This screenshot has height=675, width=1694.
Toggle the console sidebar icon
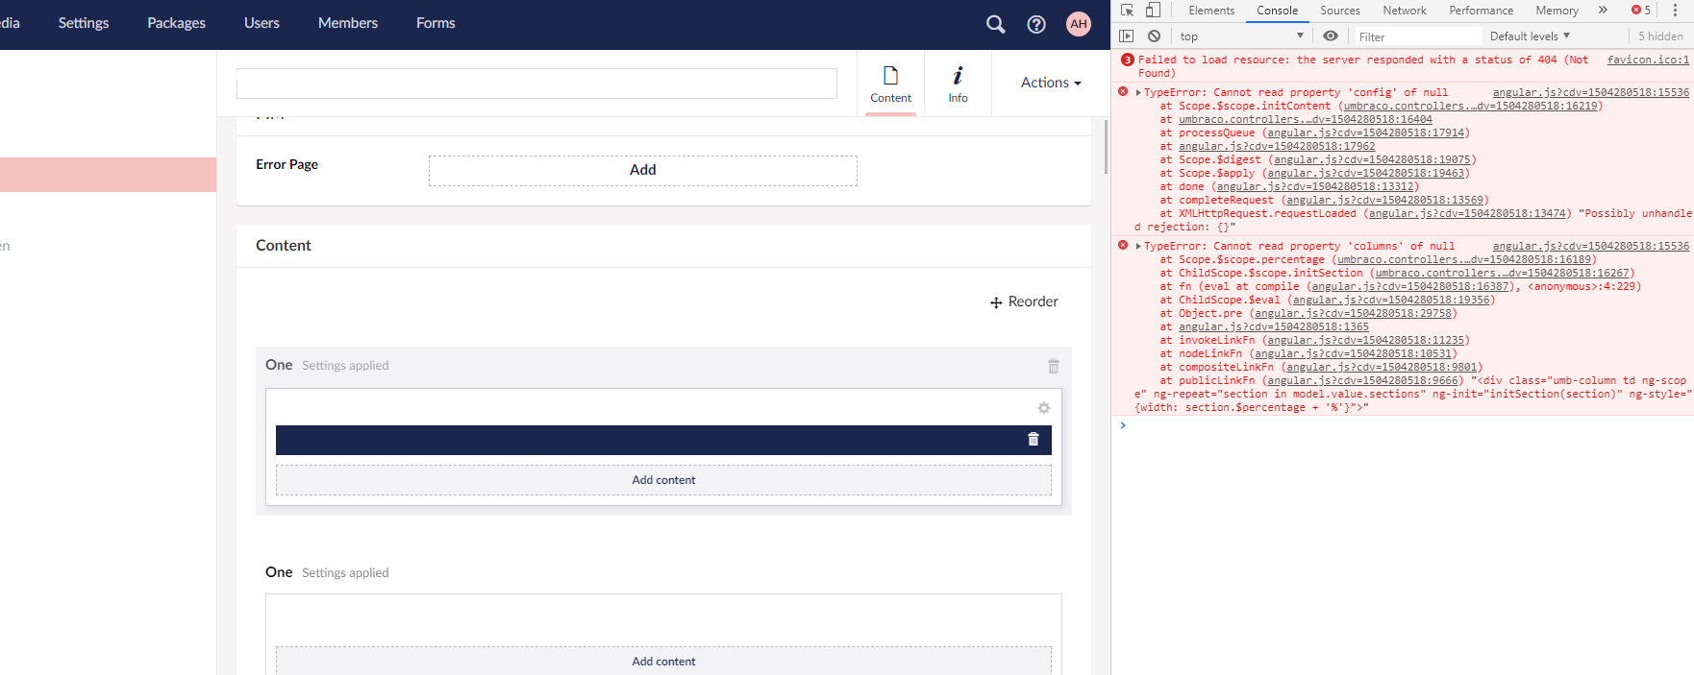[1127, 36]
